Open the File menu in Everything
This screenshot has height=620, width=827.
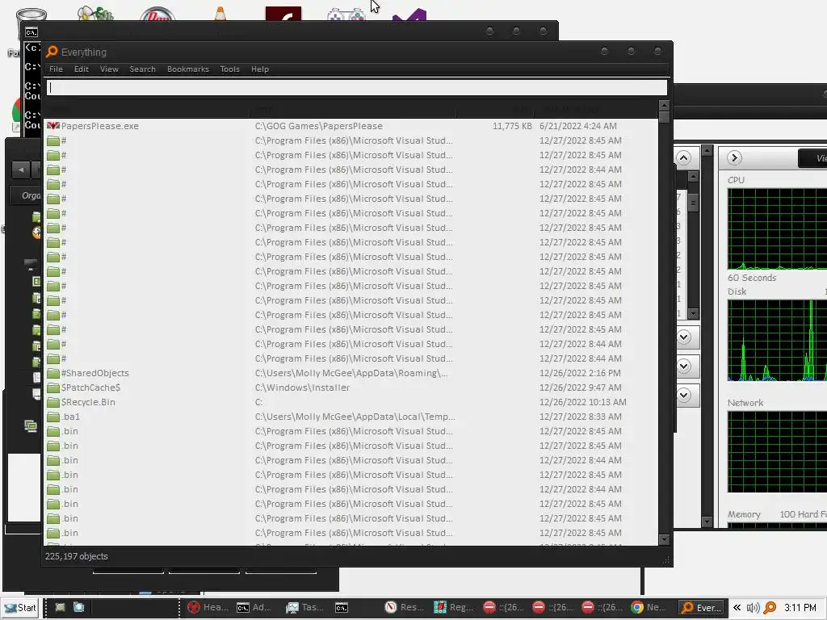[x=56, y=69]
